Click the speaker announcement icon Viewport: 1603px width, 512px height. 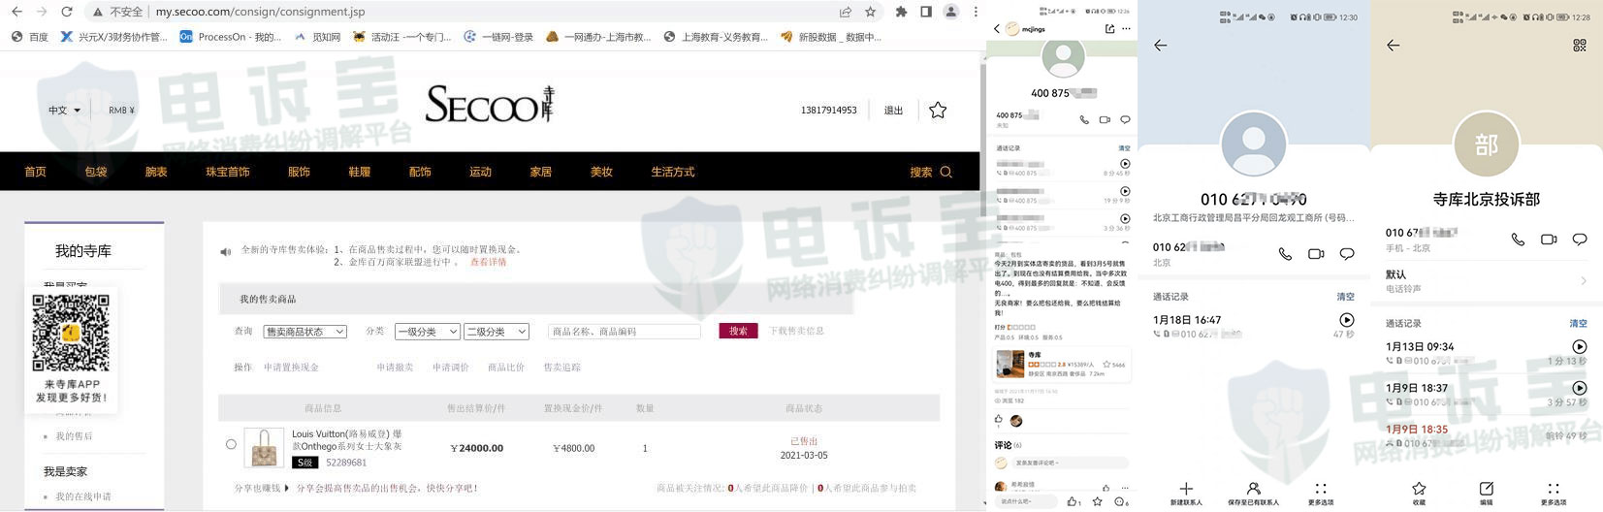pyautogui.click(x=225, y=252)
